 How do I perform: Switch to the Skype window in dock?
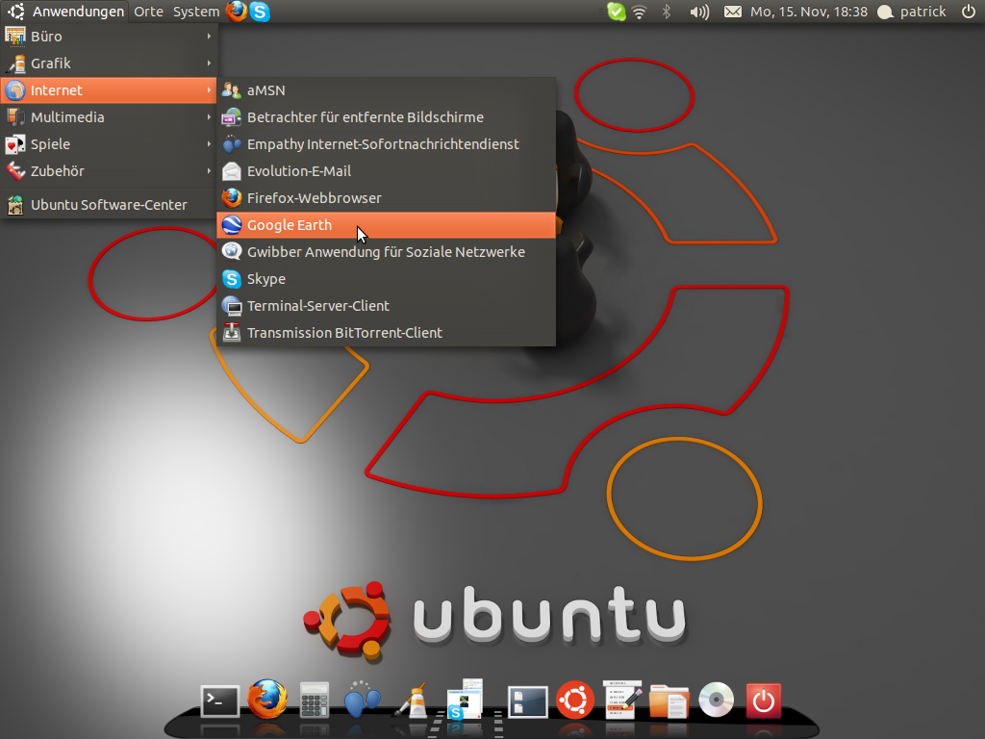click(464, 699)
